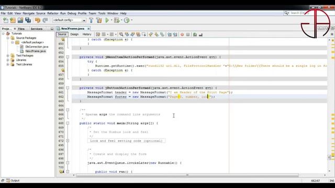Run the project with green arrow

(x=107, y=20)
